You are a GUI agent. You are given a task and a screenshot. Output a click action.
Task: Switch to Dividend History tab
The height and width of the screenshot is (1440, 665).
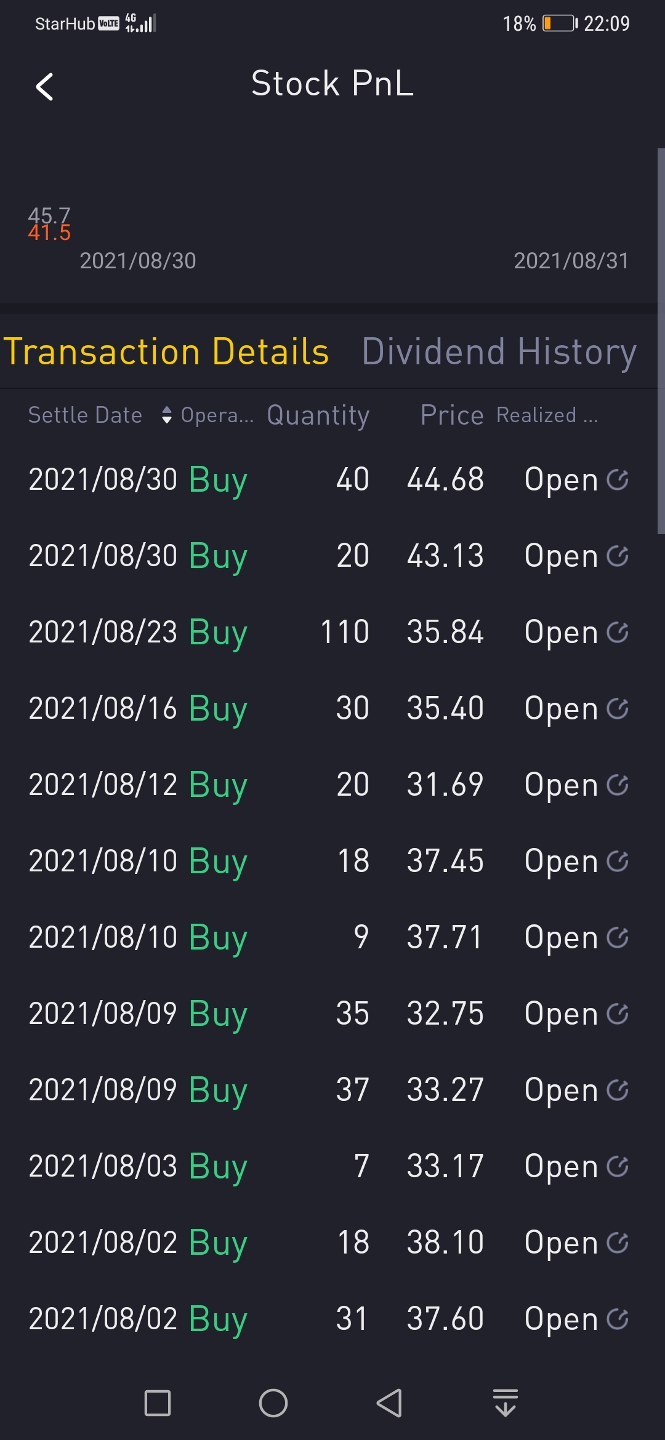[x=499, y=351]
